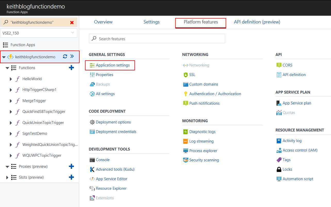Open the API definition (preview) tab

point(257,22)
